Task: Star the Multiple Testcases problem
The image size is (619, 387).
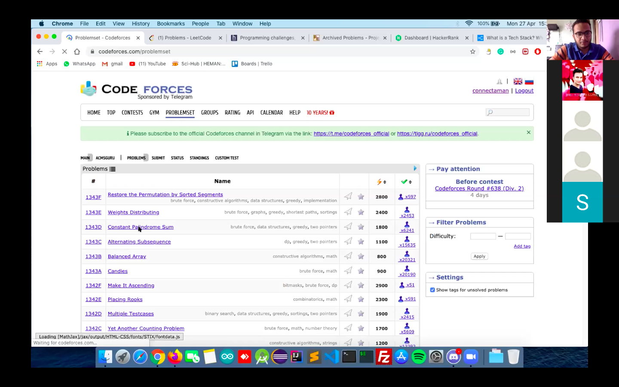Action: click(361, 313)
